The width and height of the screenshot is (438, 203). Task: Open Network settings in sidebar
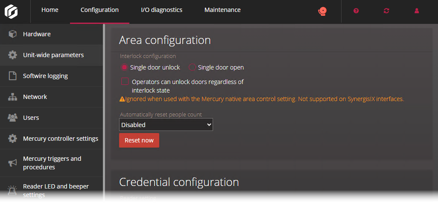(51, 97)
